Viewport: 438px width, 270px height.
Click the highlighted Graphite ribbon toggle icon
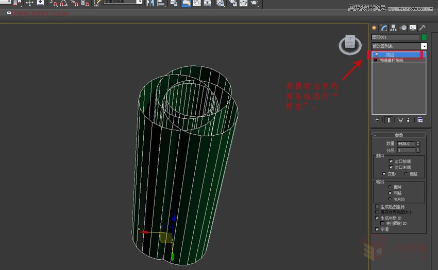186,3
